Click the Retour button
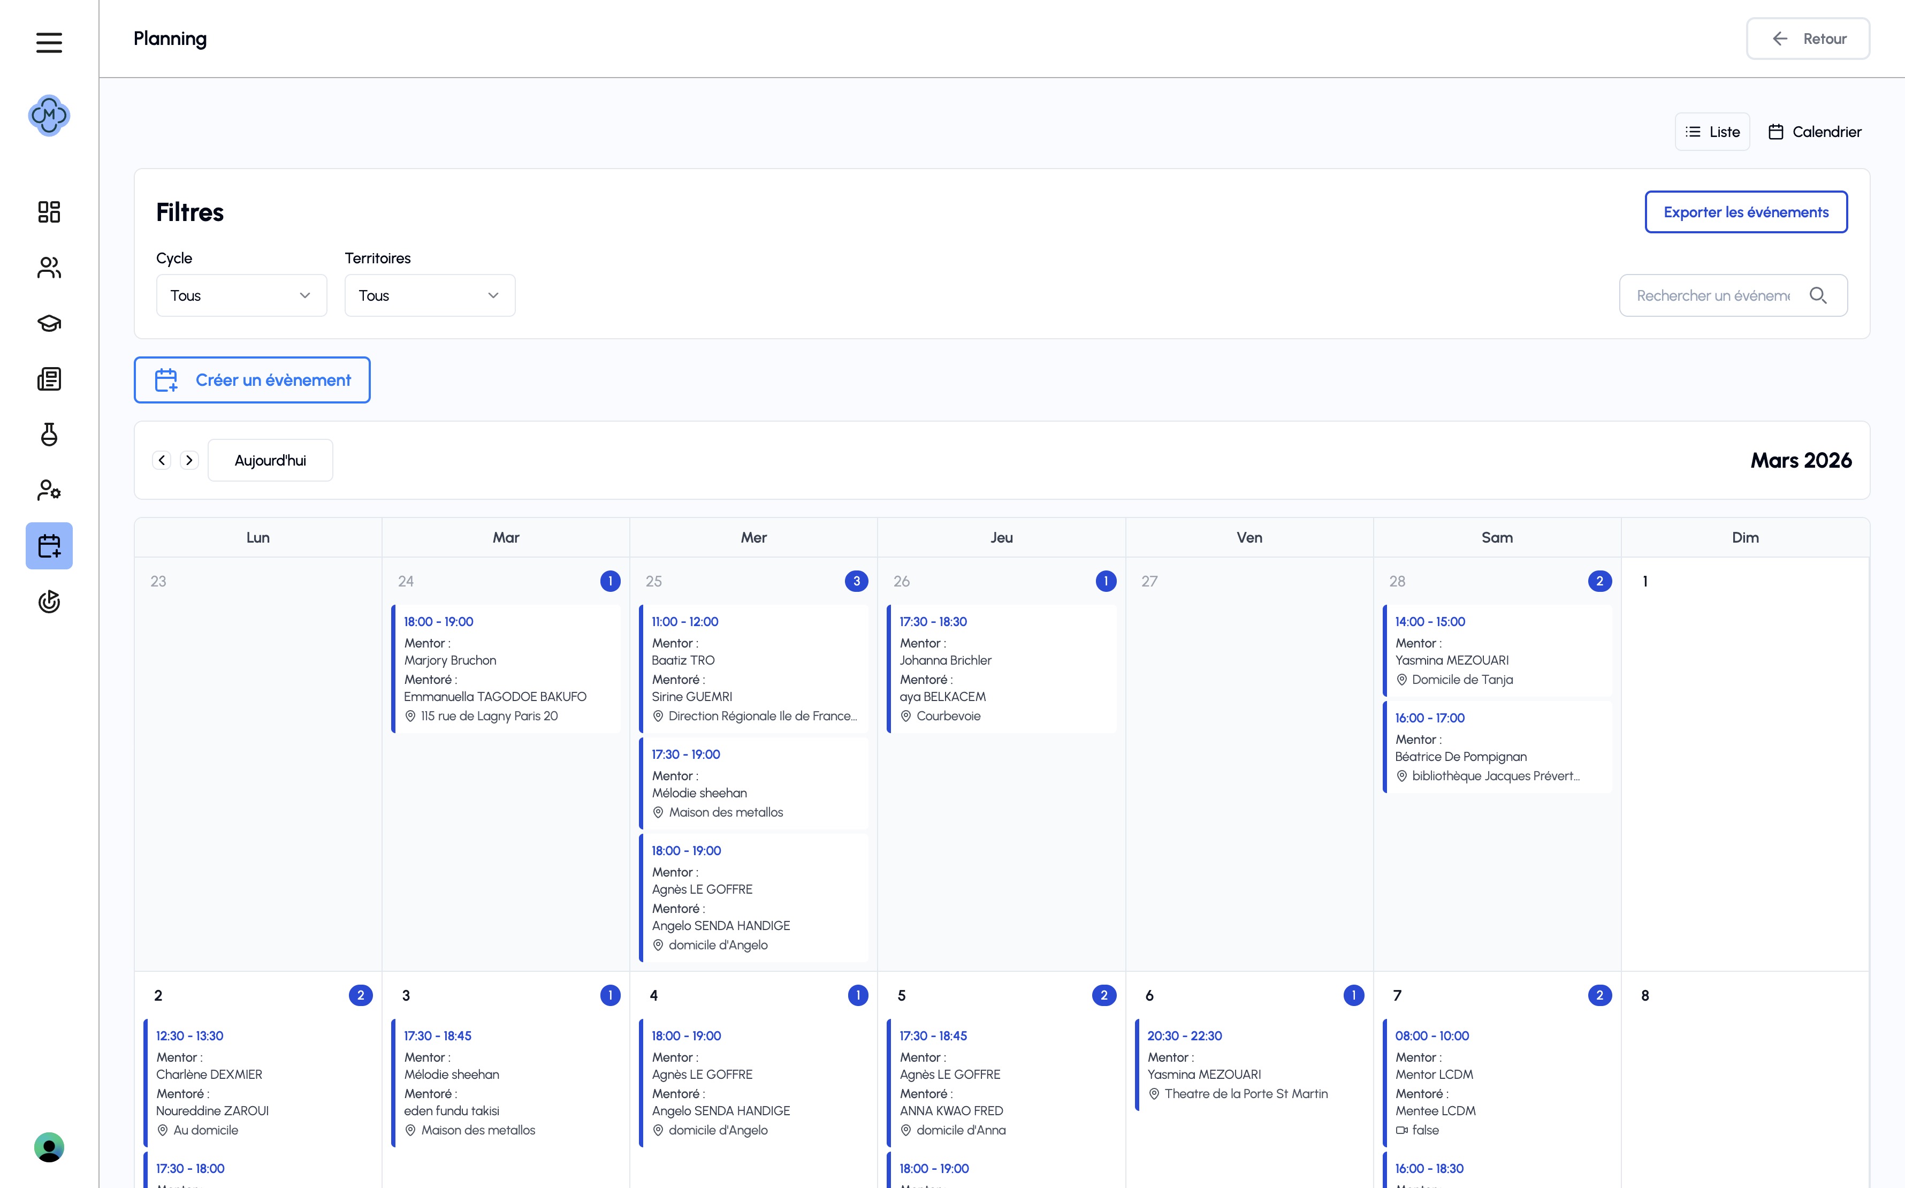Viewport: 1905px width, 1188px height. click(1808, 39)
